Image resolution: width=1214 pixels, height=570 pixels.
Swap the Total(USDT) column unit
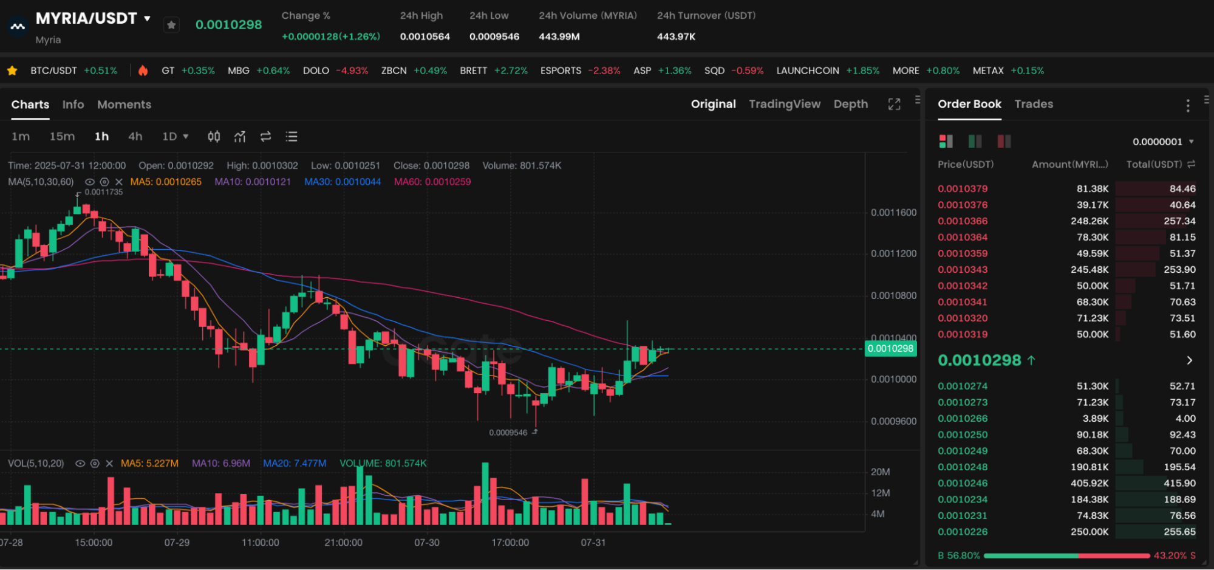[1192, 164]
